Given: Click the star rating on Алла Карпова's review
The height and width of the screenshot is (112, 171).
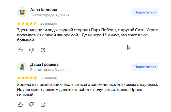Looking at the screenshot, I should click(x=27, y=24).
